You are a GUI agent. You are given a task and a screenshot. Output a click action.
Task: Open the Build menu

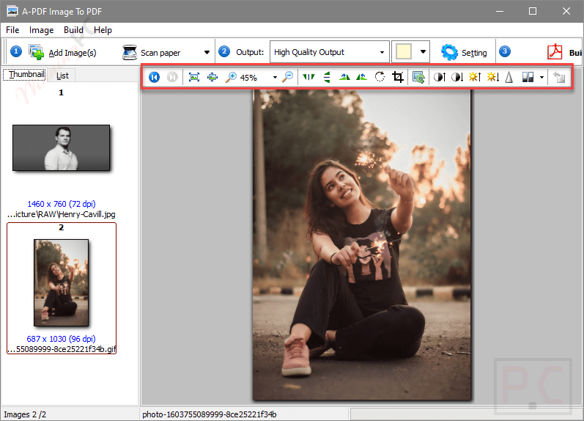(73, 30)
